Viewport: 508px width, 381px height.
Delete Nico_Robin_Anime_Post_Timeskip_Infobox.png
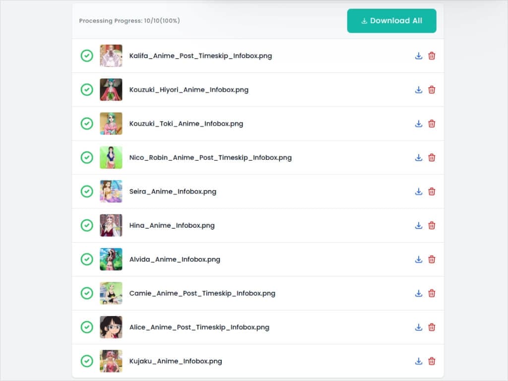coord(431,157)
